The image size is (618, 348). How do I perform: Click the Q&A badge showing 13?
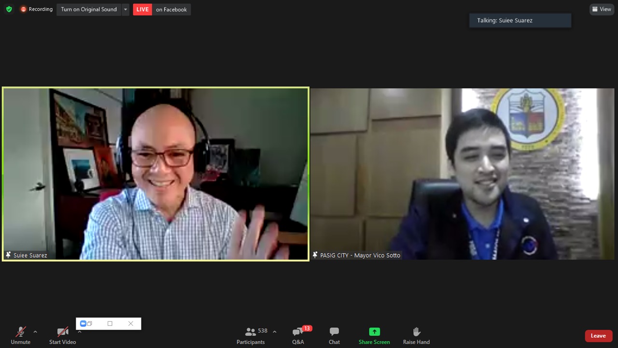tap(307, 329)
